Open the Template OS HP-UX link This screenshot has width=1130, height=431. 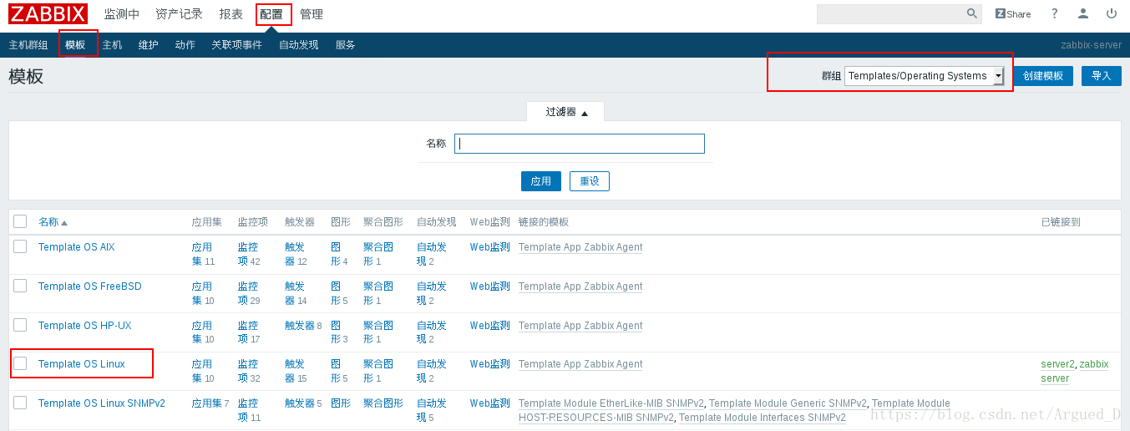tap(85, 326)
